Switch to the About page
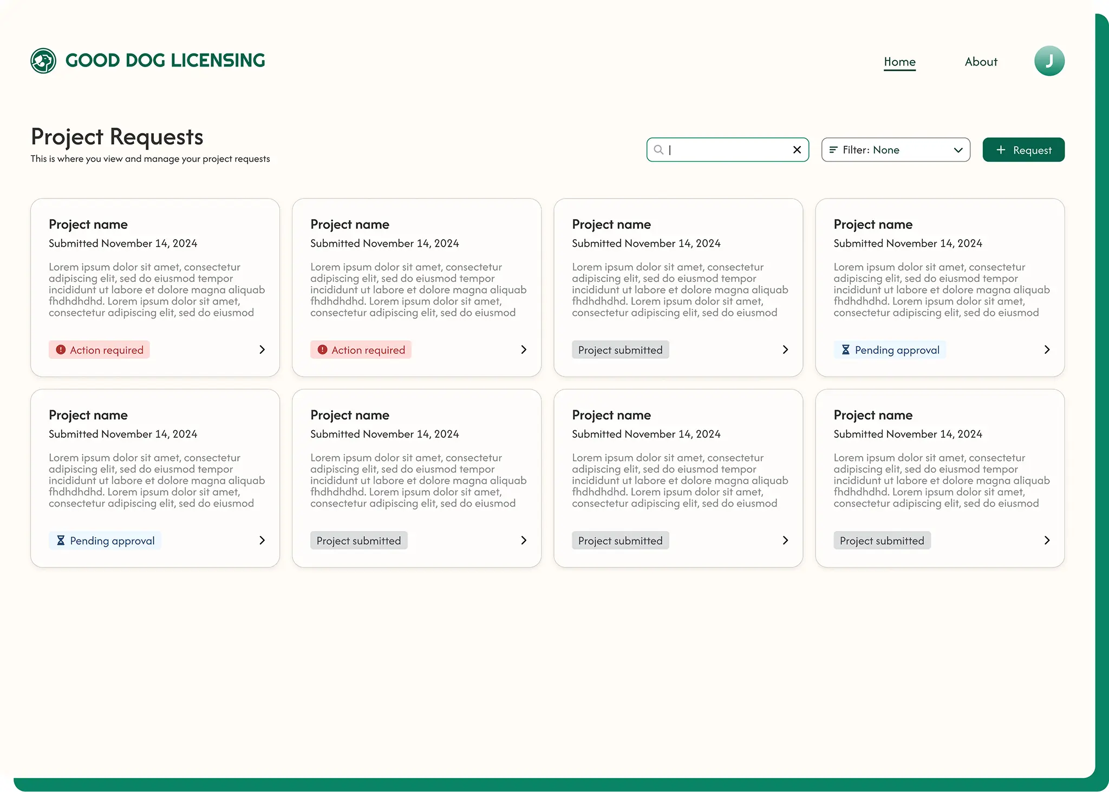The height and width of the screenshot is (792, 1109). pos(981,62)
